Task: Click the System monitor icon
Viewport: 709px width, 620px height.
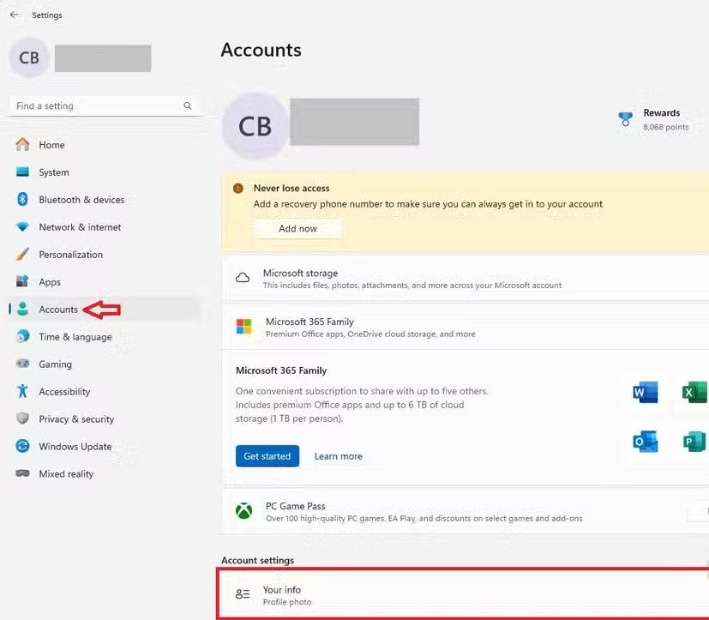Action: (x=22, y=172)
